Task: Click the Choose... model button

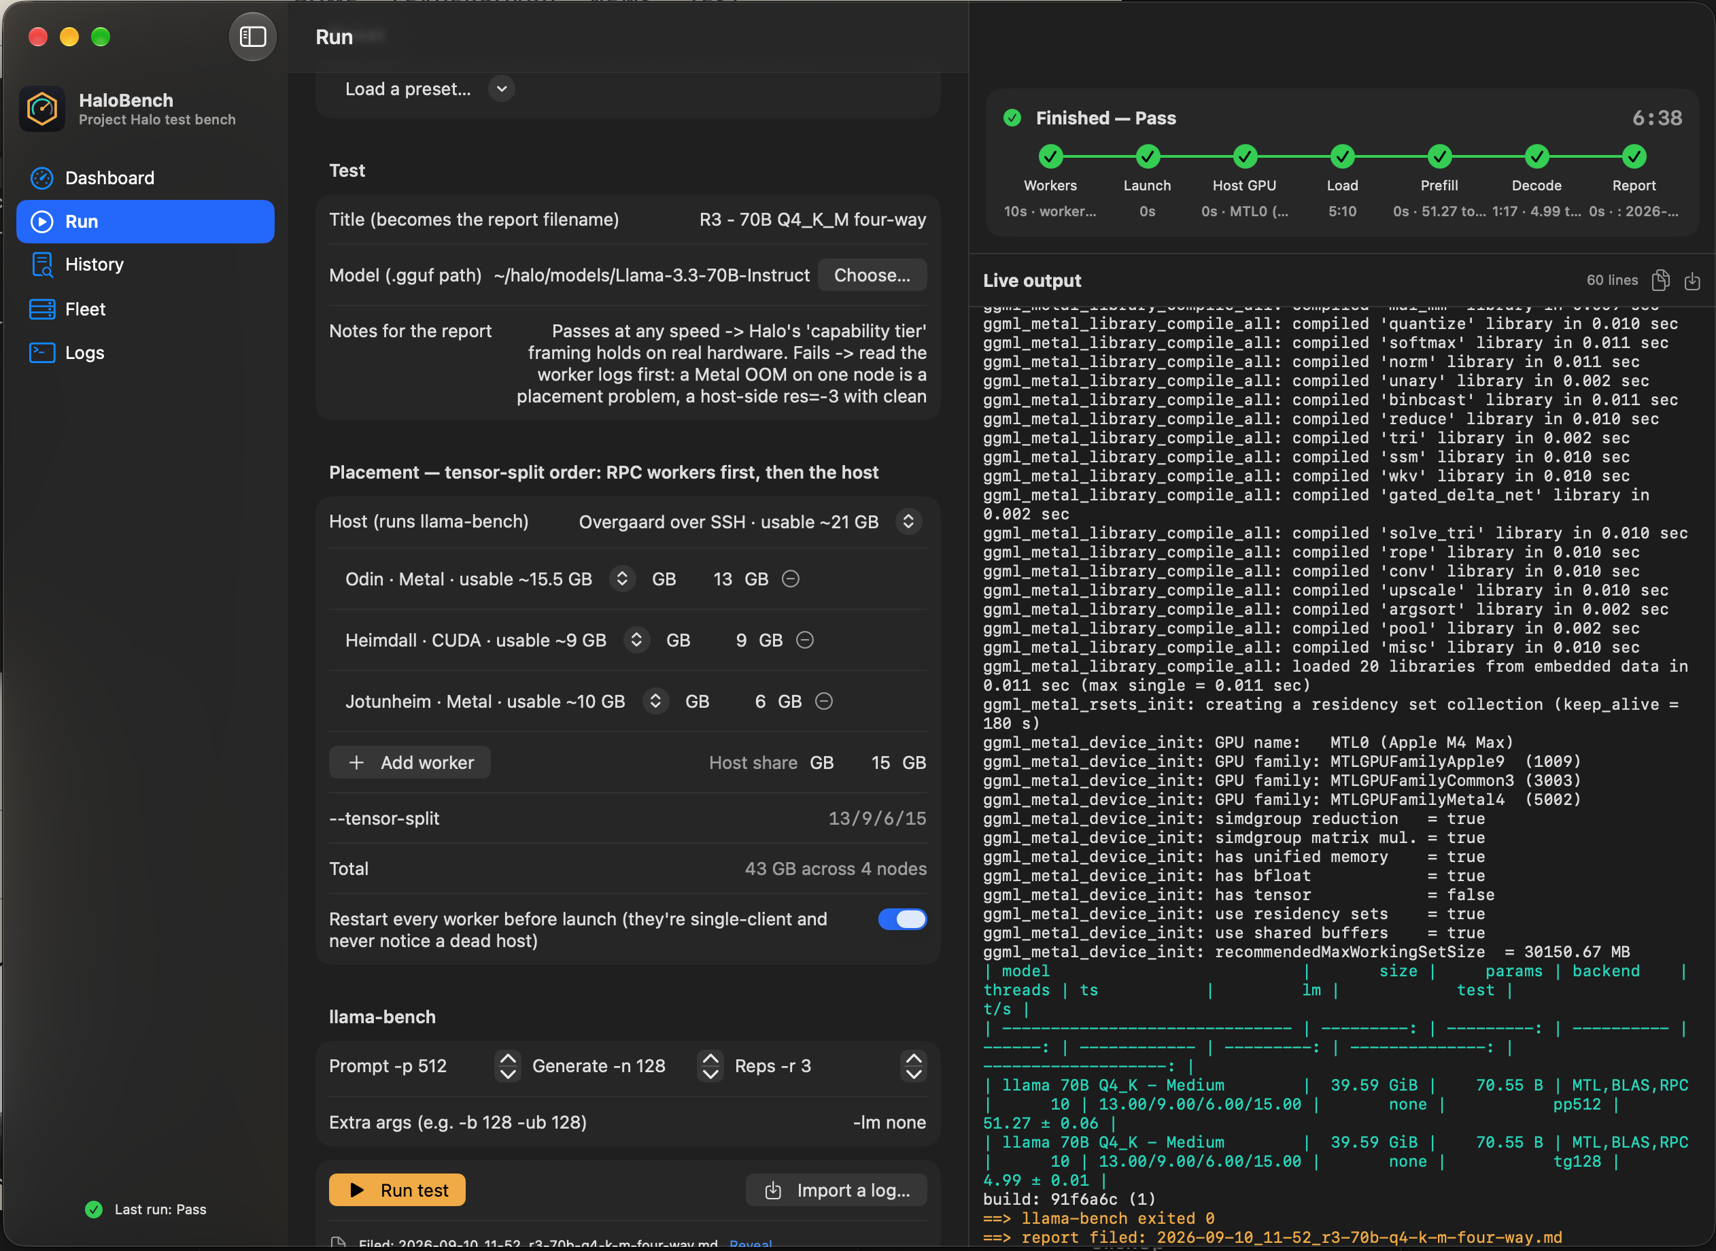Action: (x=872, y=275)
